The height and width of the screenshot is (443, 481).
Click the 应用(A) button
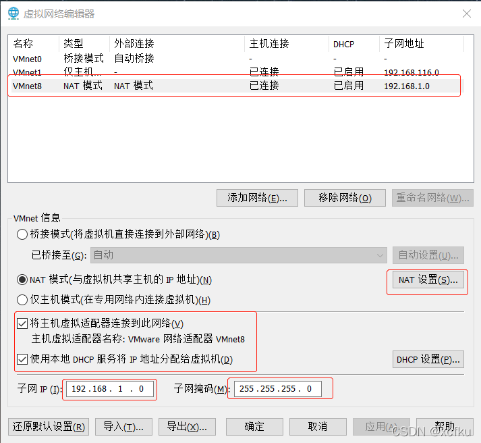pos(381,427)
